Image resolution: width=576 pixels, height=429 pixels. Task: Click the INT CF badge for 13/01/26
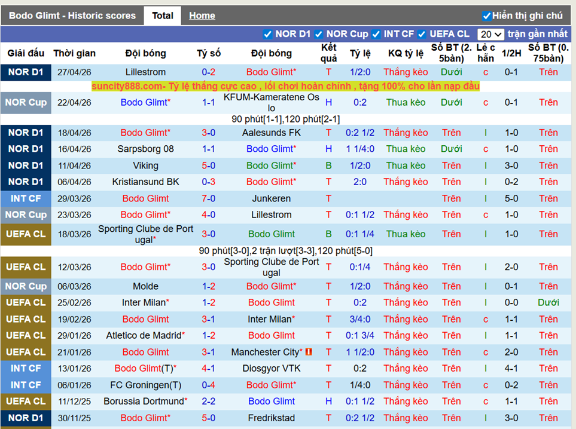[26, 369]
